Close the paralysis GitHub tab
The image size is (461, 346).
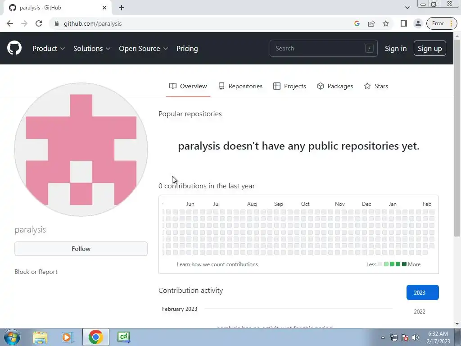click(x=104, y=8)
